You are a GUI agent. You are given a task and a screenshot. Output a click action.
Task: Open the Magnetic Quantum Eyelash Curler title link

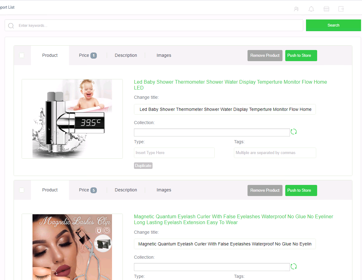point(233,219)
